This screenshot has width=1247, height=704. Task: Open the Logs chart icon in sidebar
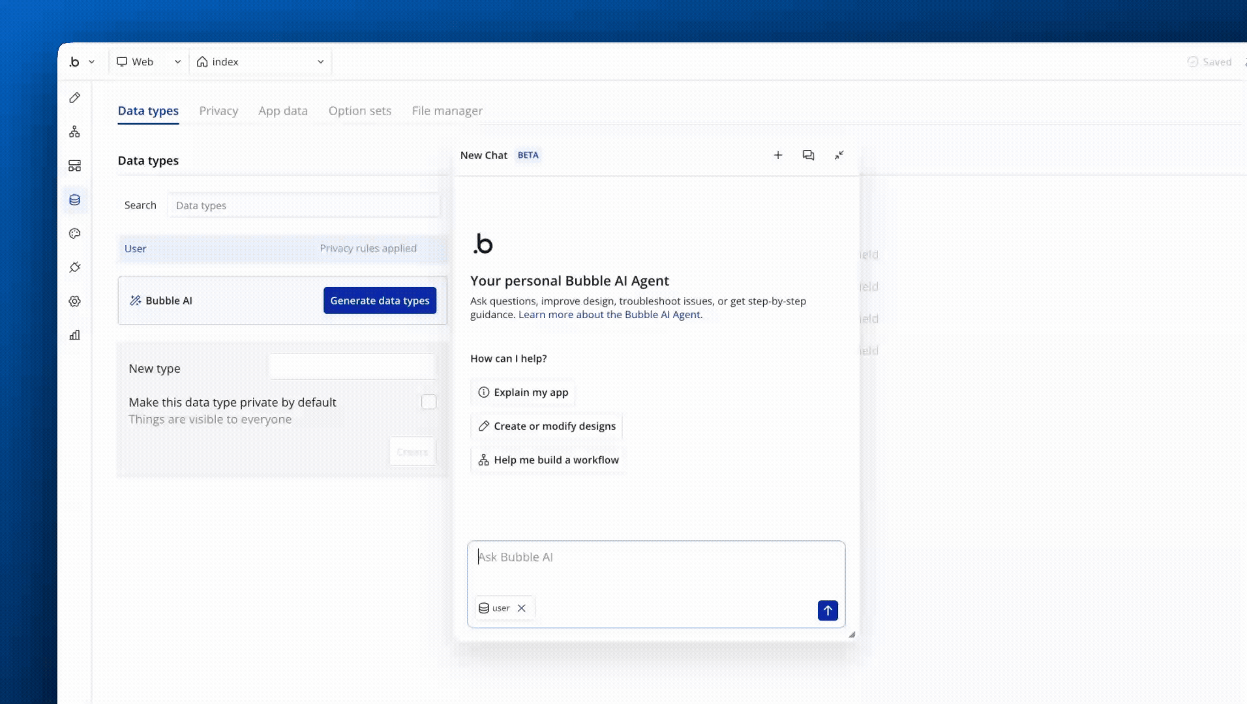click(75, 335)
